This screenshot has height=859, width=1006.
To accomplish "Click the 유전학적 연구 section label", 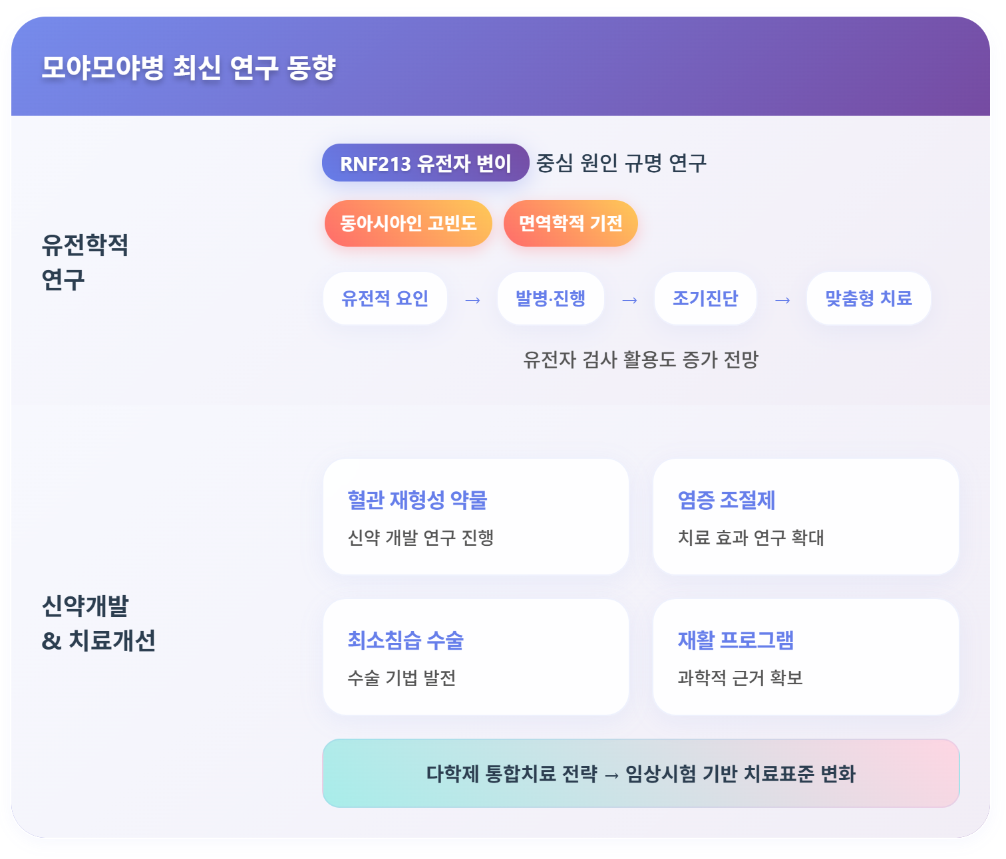I will click(x=85, y=262).
